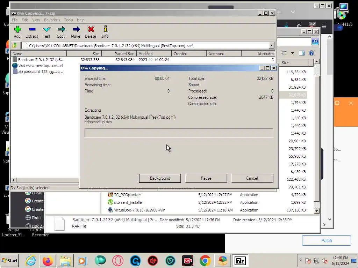The image size is (358, 268).
Task: Click the taskbar clock showing 12:40 PM
Action: 340,260
